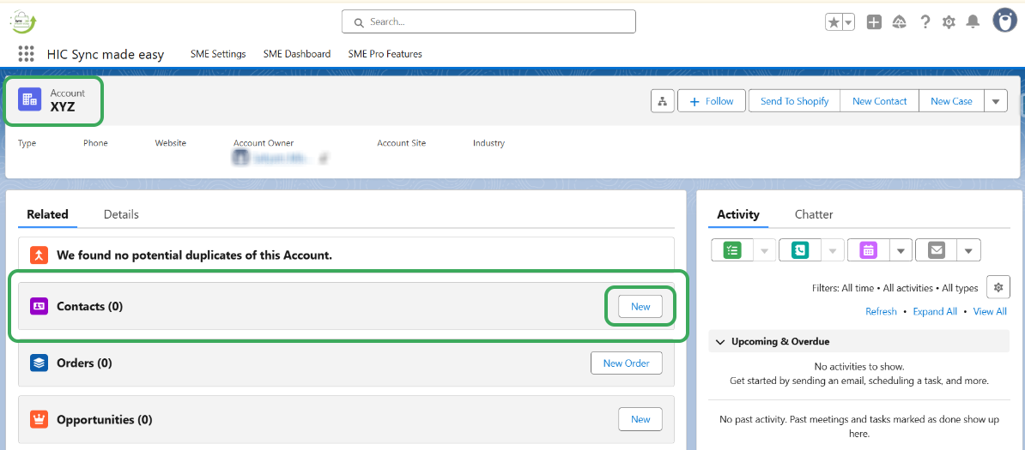This screenshot has width=1025, height=450.
Task: Open the user profile avatar
Action: click(1004, 21)
